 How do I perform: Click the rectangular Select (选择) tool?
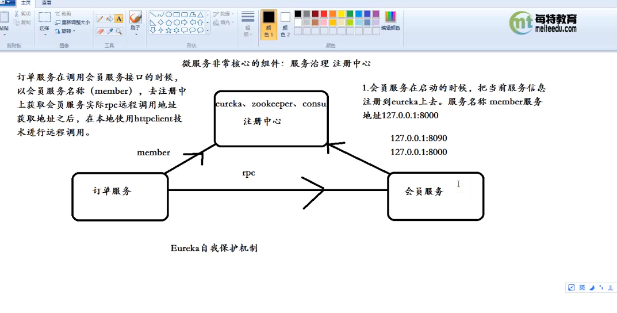(44, 17)
